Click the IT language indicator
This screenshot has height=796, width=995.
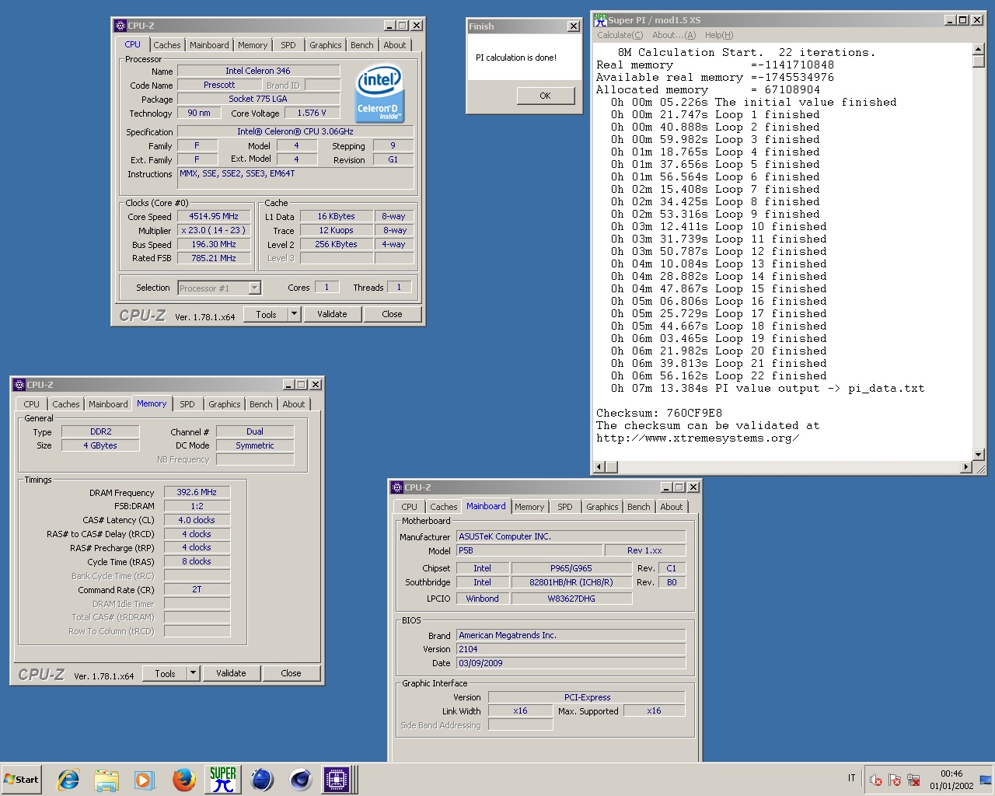coord(852,778)
